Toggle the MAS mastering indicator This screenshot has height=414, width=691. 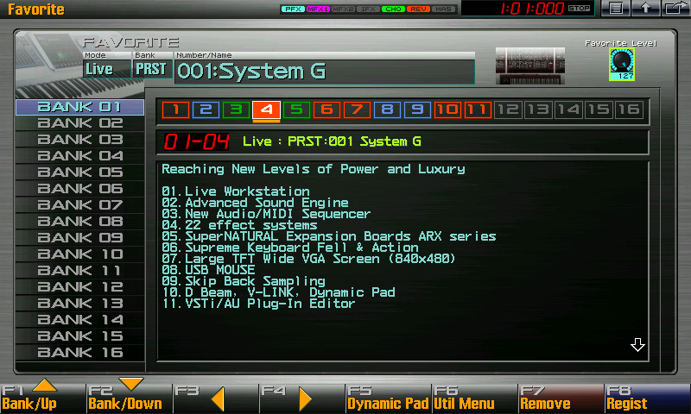click(x=443, y=9)
